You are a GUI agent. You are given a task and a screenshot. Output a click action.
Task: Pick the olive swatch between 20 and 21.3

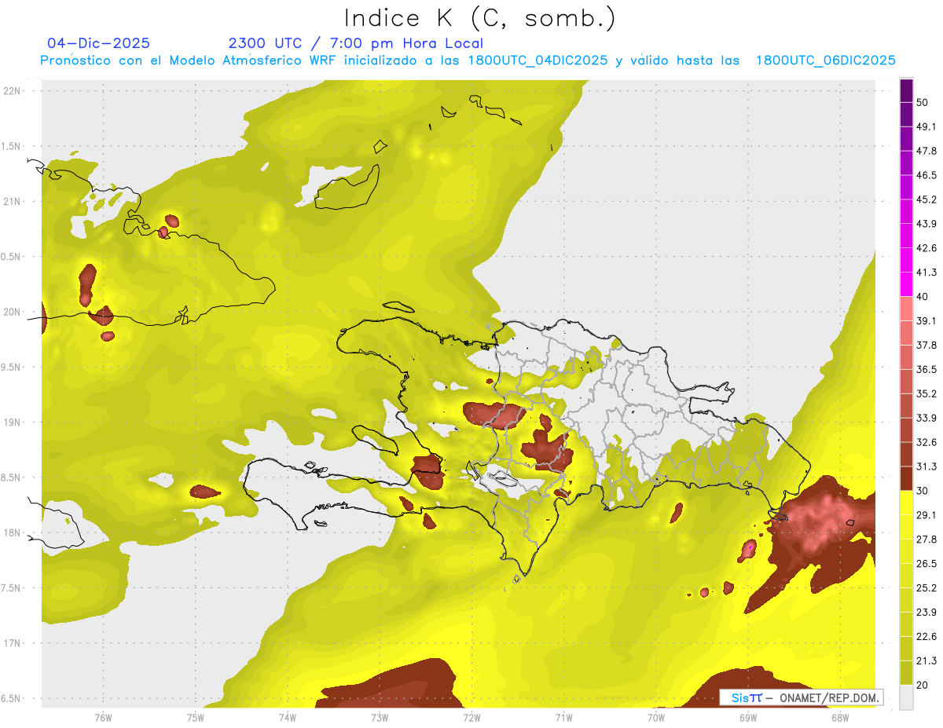click(906, 673)
